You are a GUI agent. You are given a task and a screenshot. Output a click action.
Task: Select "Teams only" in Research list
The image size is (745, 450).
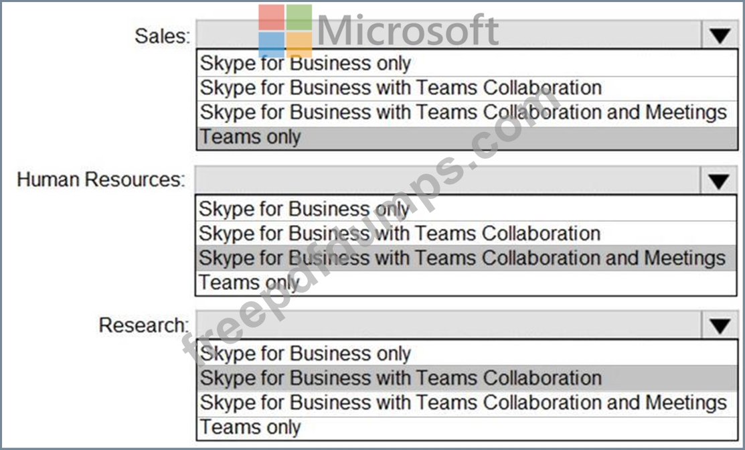251,427
